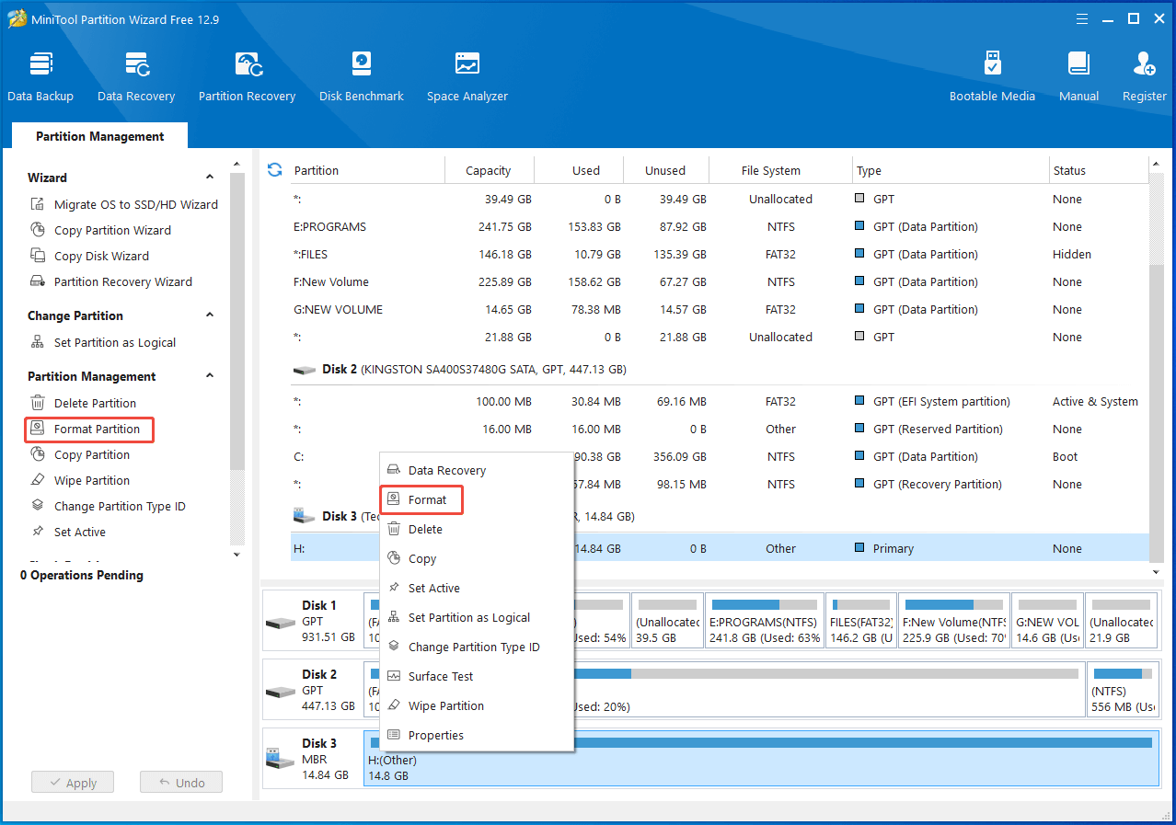1176x825 pixels.
Task: Sort by the File System column header
Action: click(x=780, y=170)
